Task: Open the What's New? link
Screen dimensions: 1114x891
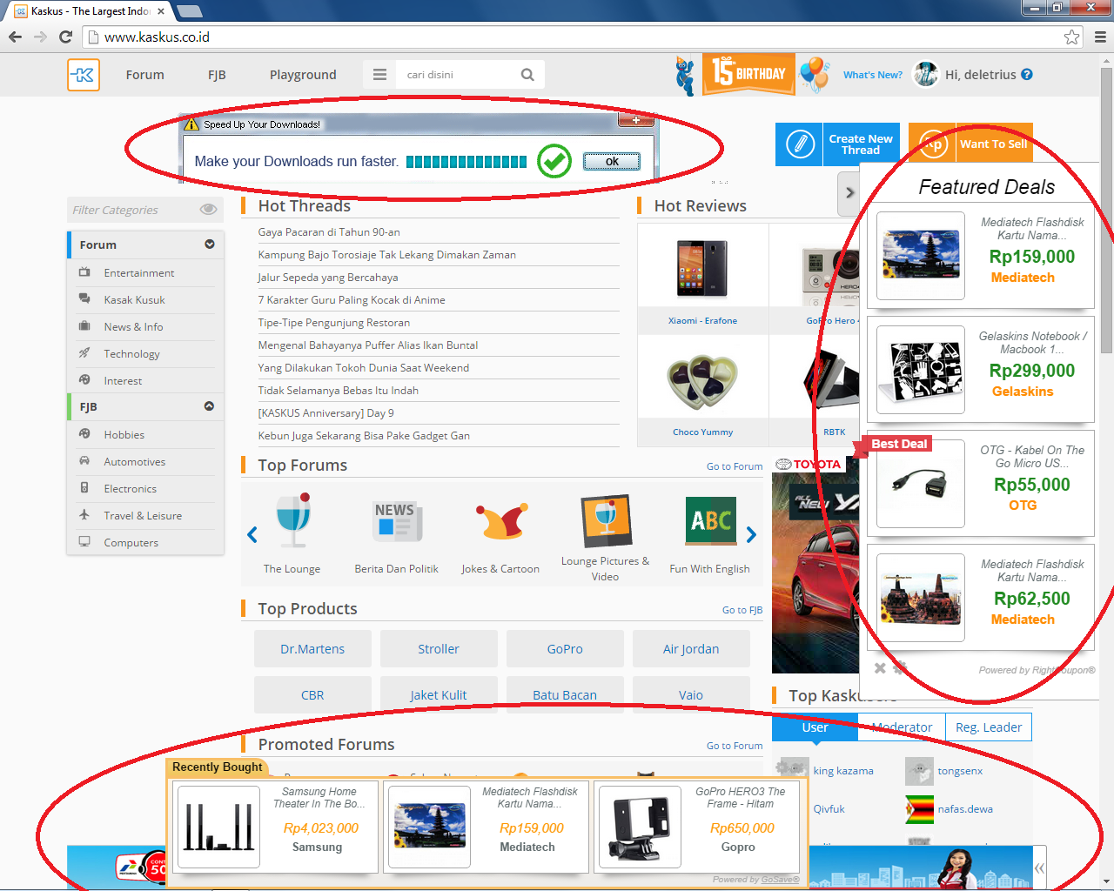Action: (x=873, y=75)
